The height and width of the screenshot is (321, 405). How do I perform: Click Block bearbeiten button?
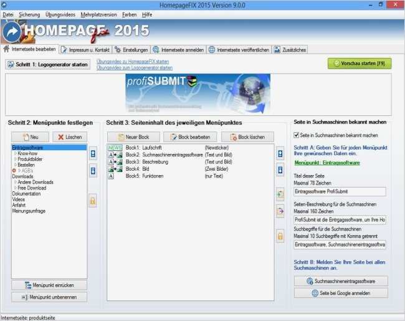point(190,137)
